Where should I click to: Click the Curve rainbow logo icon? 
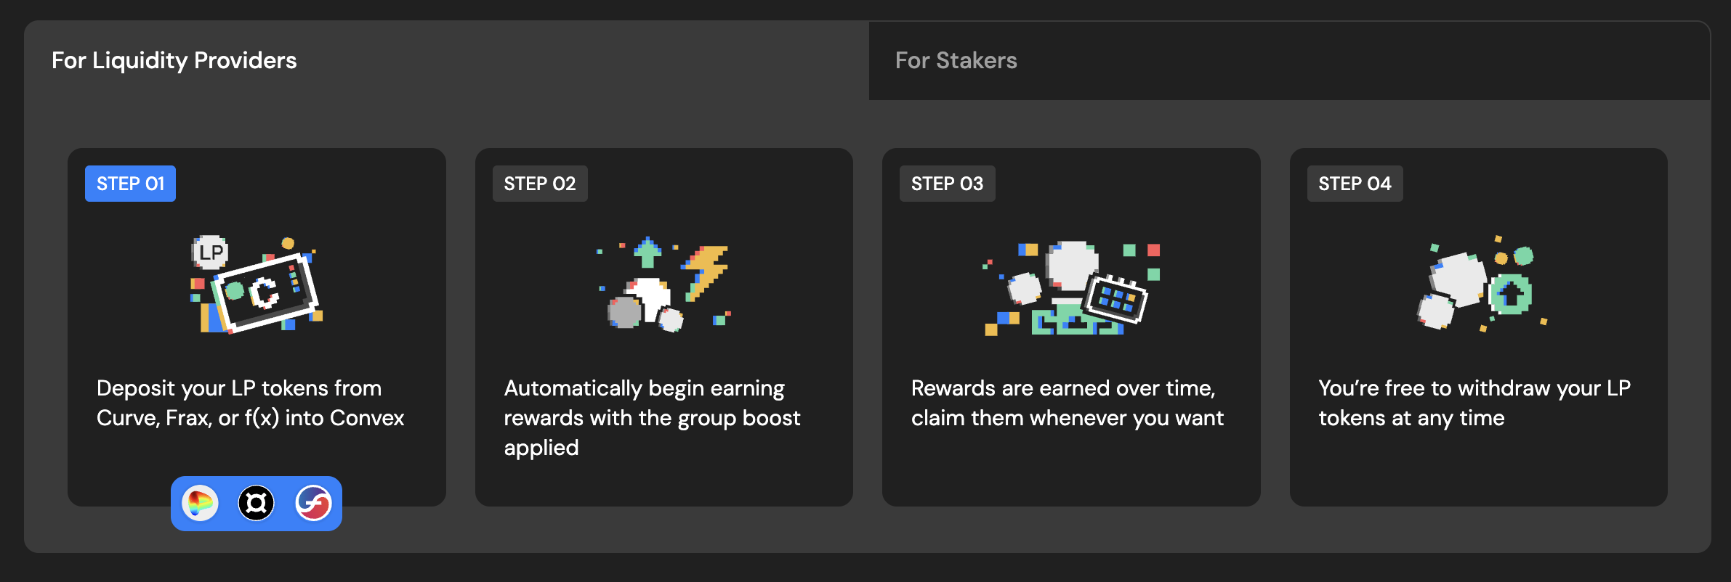tap(200, 503)
